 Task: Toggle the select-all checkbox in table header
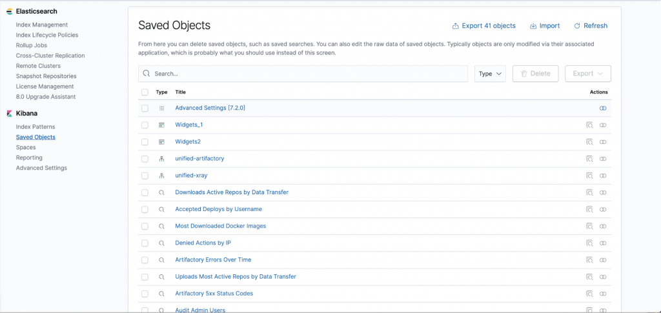[145, 92]
